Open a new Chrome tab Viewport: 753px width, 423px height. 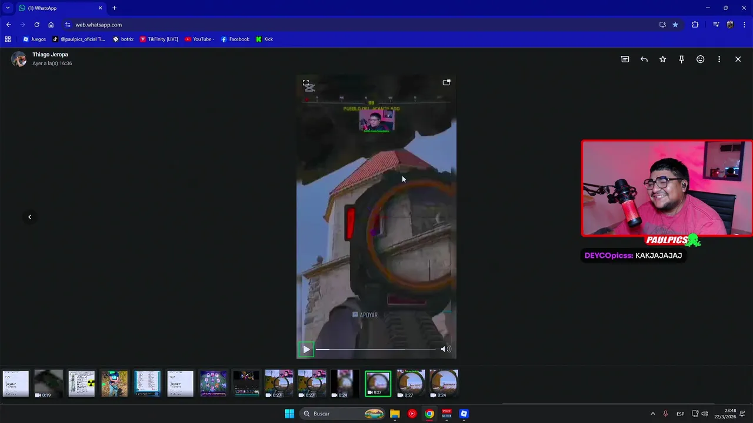pos(114,8)
